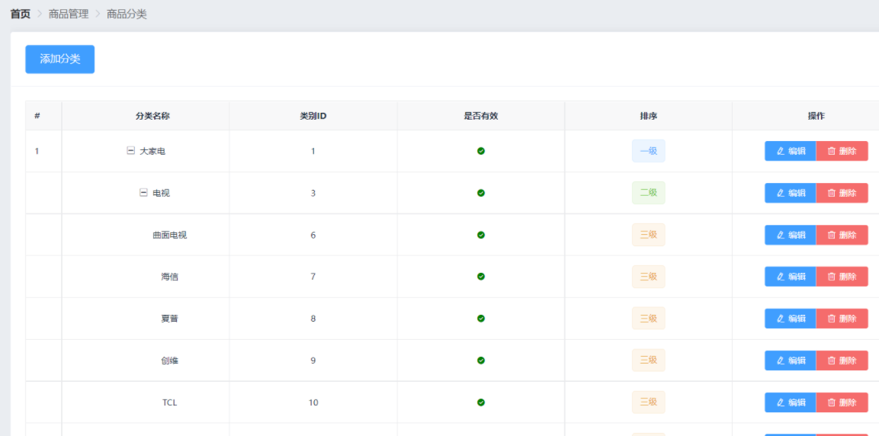
Task: Edit the 创维 category
Action: point(791,361)
